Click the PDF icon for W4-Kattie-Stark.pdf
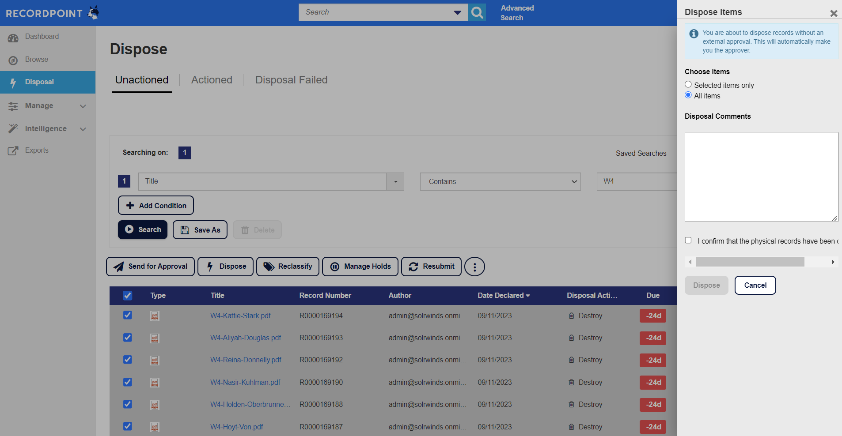 [x=155, y=316]
